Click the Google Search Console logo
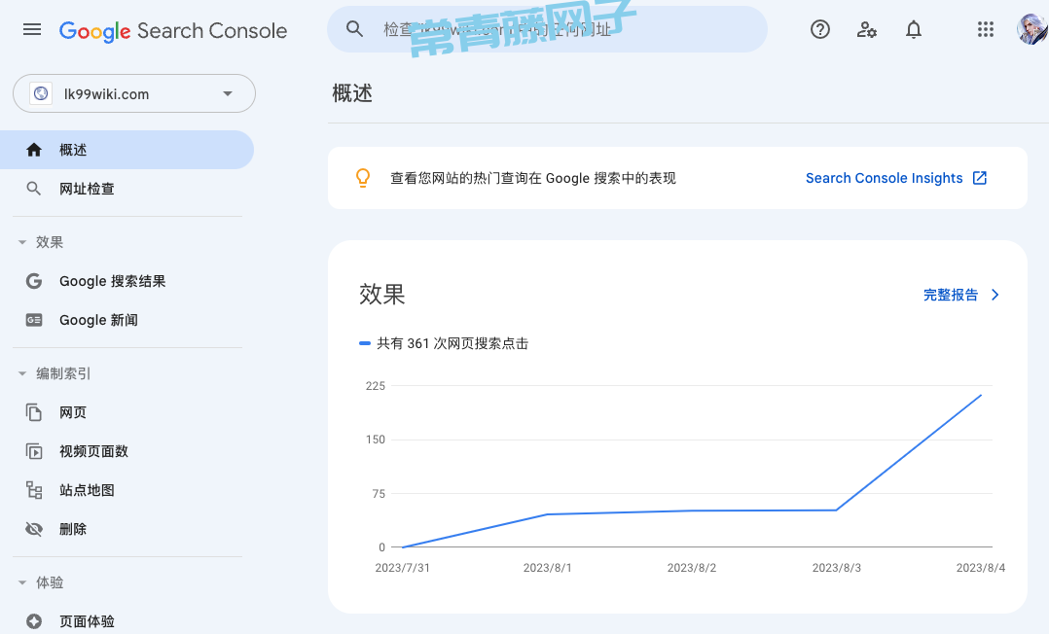1049x634 pixels. (173, 31)
